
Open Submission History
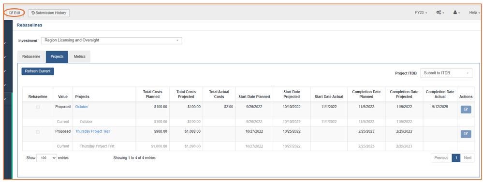(x=49, y=13)
